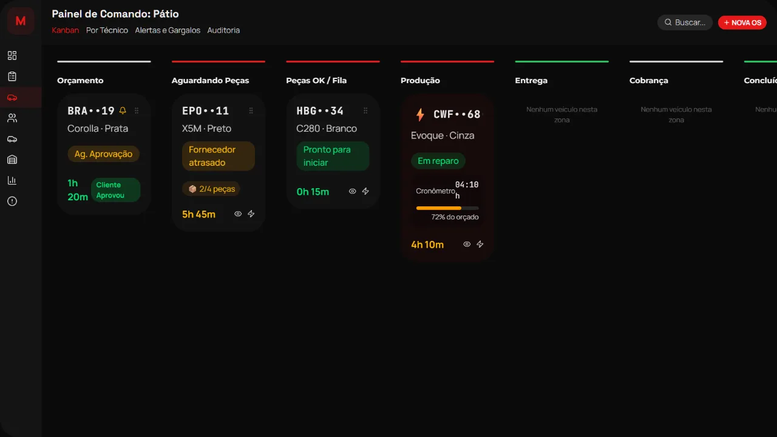
Task: Switch to the Por Técnico tab
Action: 107,30
